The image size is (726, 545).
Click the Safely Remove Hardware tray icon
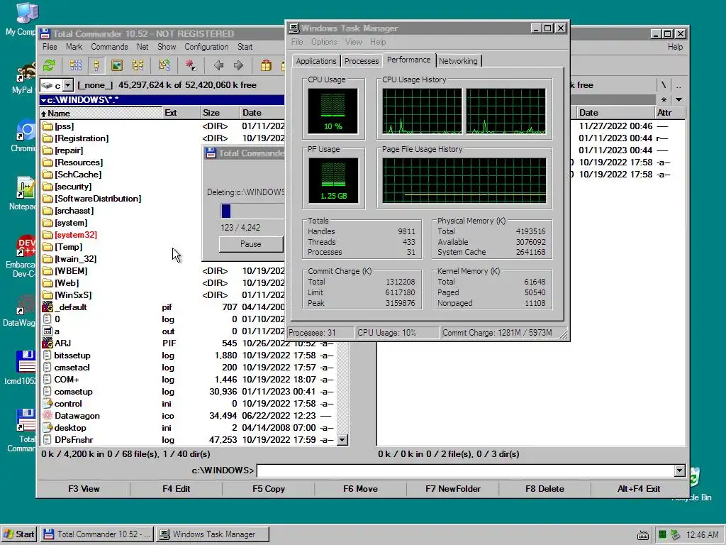pyautogui.click(x=676, y=535)
